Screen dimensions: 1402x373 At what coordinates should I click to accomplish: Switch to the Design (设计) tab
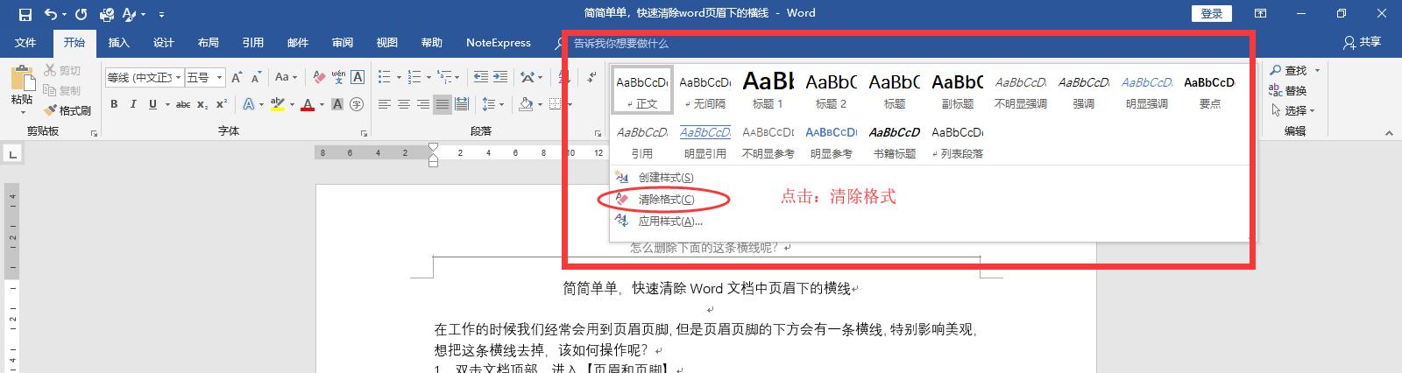click(x=163, y=42)
